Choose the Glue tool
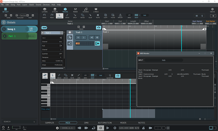The width and height of the screenshot is (218, 131). click(x=90, y=15)
